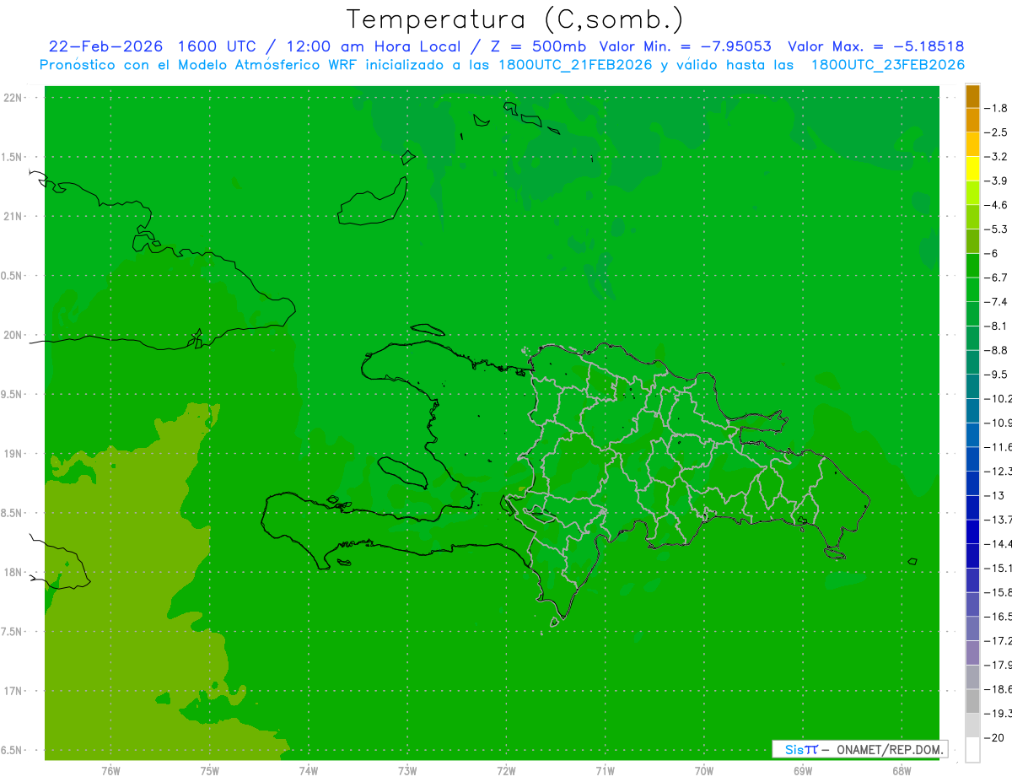Image resolution: width=1012 pixels, height=782 pixels.
Task: Click the '-2.5' colorbar value
Action: (x=996, y=132)
